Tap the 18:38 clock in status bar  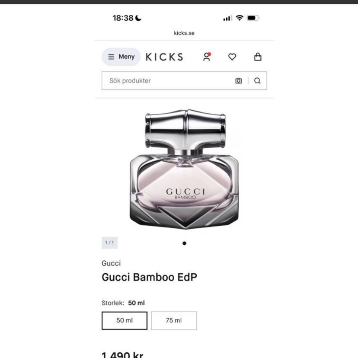point(123,18)
